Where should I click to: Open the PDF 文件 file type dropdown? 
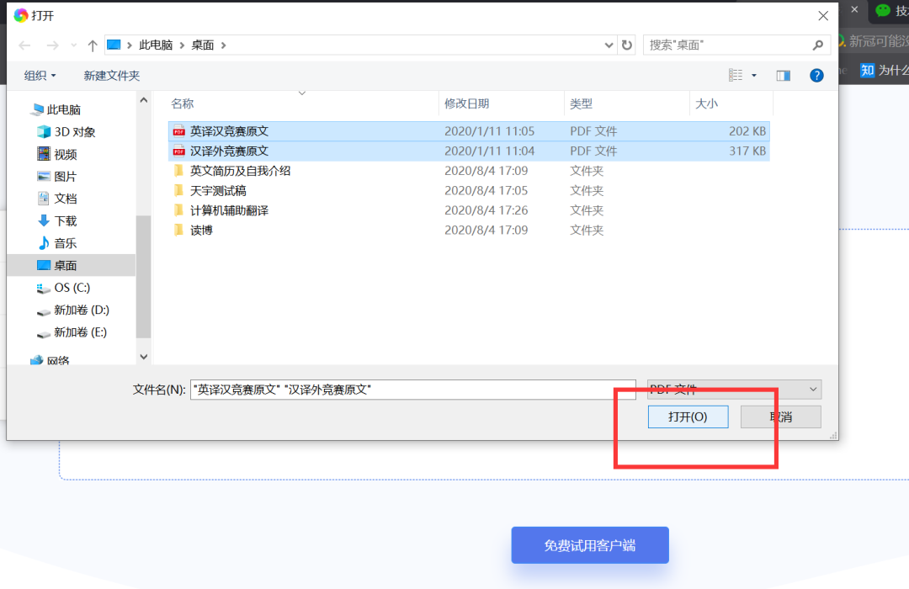(734, 390)
